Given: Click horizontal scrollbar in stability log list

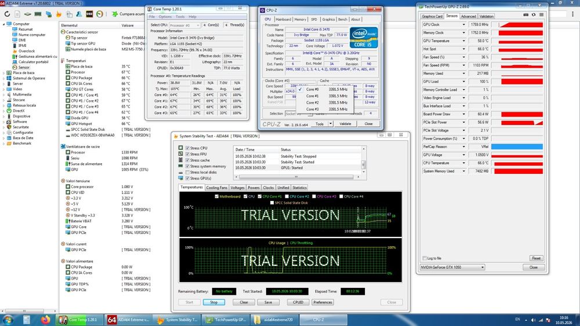Looking at the screenshot, I should pyautogui.click(x=298, y=177).
